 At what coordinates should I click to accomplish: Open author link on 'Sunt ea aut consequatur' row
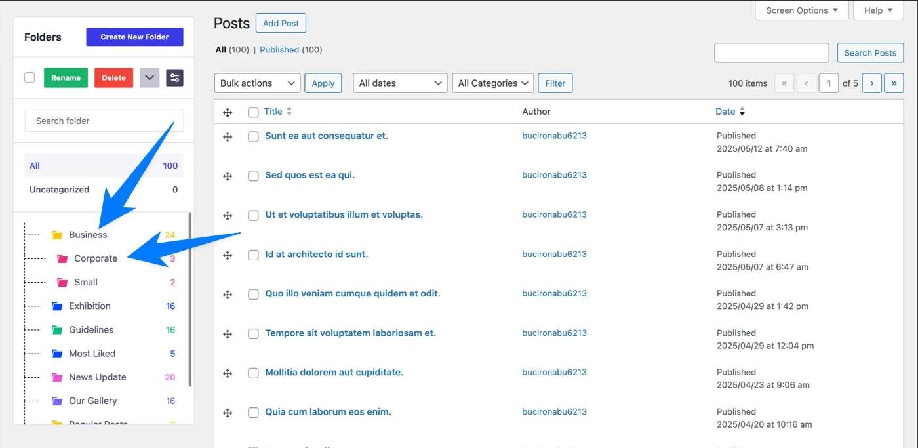tap(554, 136)
